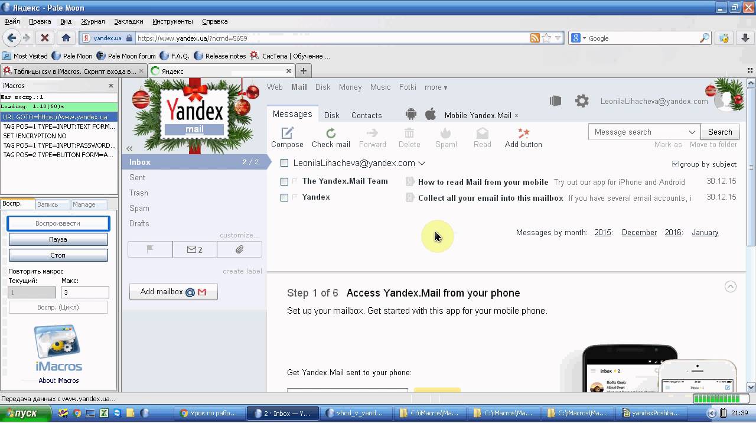The image size is (756, 423).
Task: Tick the checkbox for the Yandex message
Action: tap(285, 197)
